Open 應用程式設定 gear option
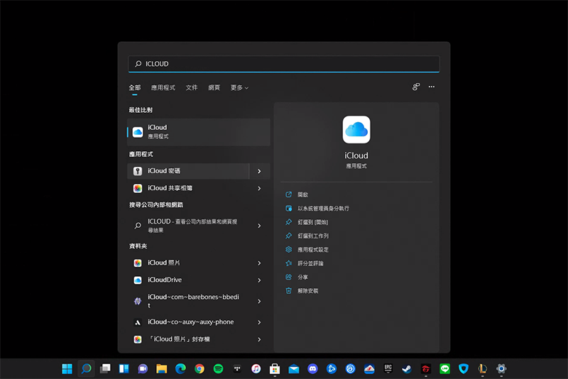Image resolution: width=568 pixels, height=379 pixels. [x=312, y=250]
